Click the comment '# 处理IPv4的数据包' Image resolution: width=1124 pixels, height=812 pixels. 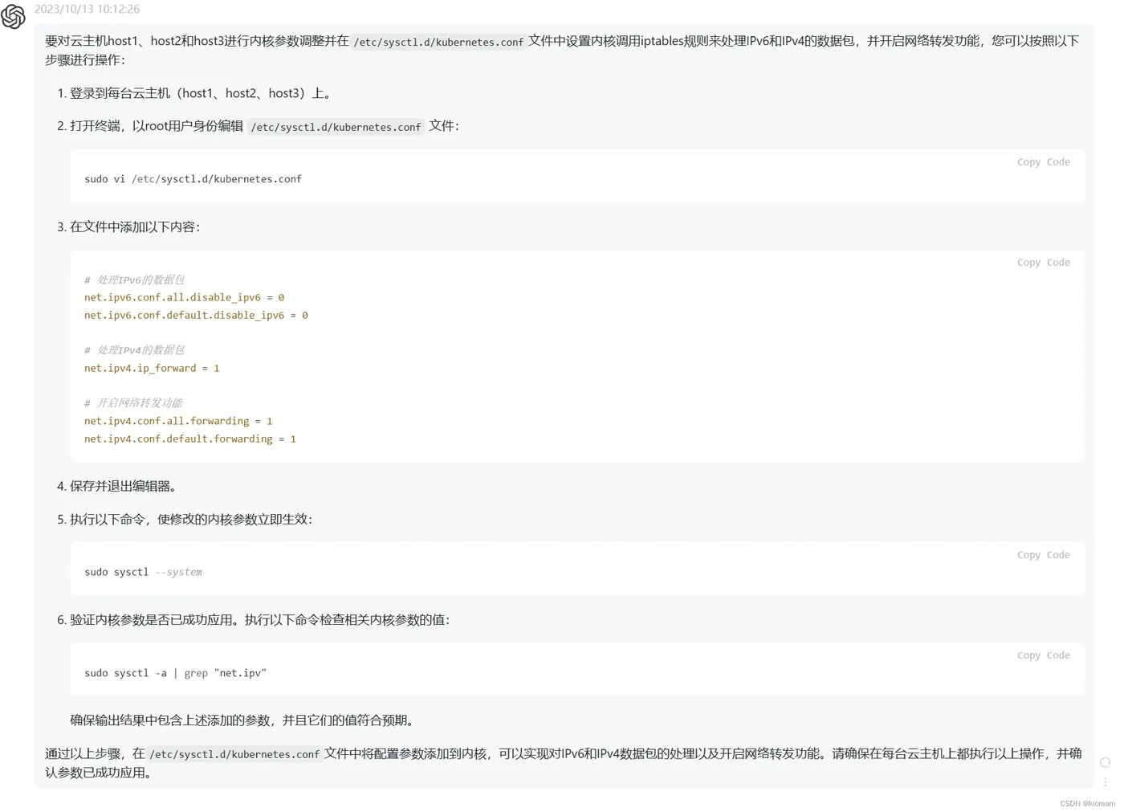click(x=134, y=350)
